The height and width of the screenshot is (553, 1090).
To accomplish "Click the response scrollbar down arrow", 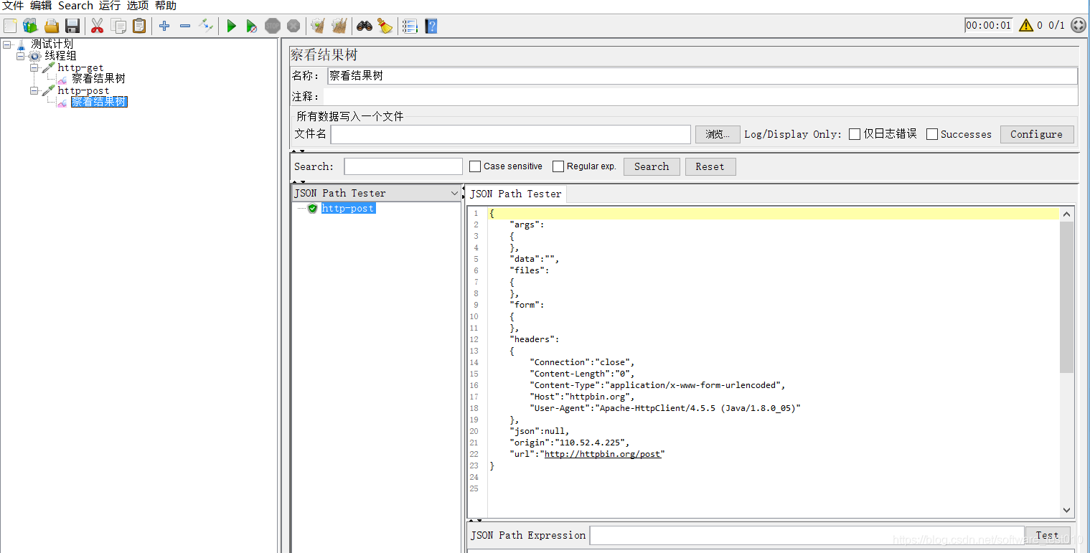I will pos(1067,510).
